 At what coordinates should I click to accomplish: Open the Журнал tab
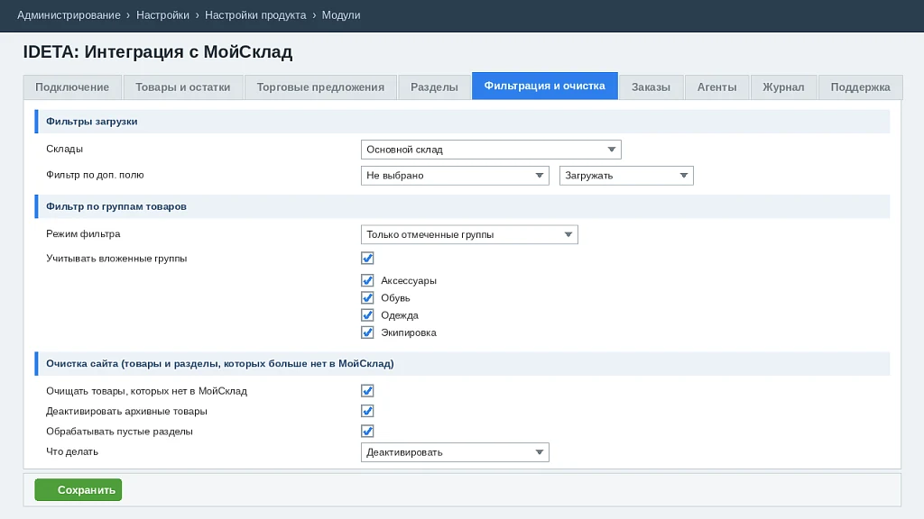coord(784,87)
